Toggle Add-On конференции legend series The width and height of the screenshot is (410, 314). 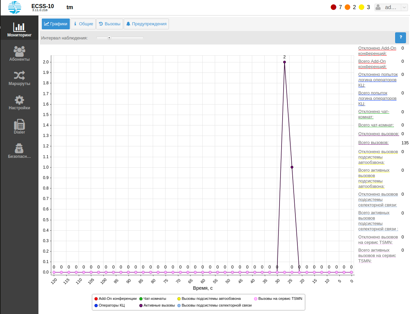(115, 298)
